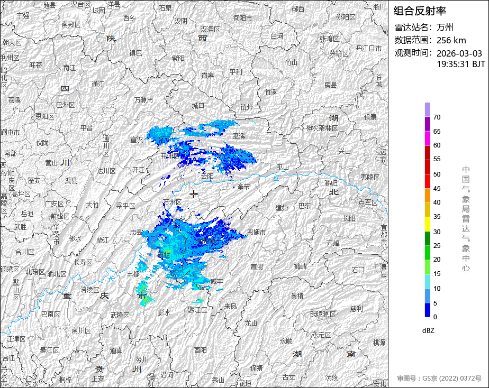Click the 奉节 map label
Screen dimensions: 489x388
243,187
